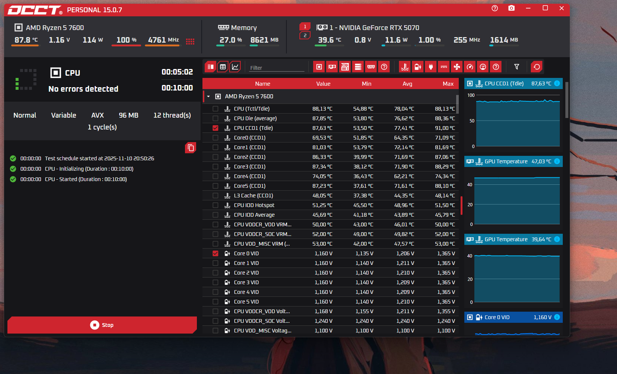Click the 12 thread(s) test setting
Screen dimensions: 617x374
tap(172, 115)
